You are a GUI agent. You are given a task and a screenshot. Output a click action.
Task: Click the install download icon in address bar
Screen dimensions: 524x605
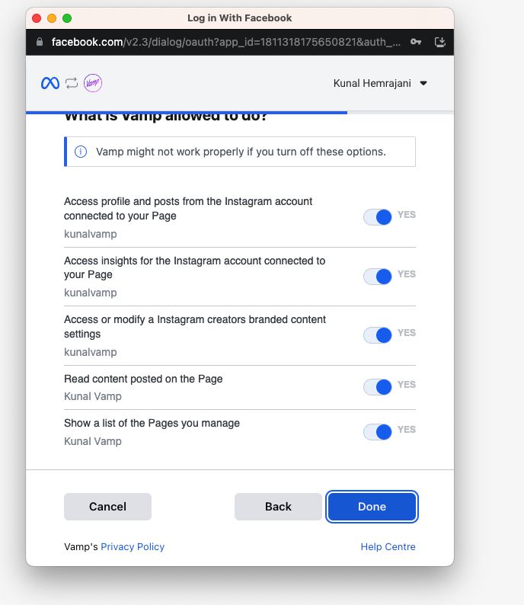tap(440, 42)
